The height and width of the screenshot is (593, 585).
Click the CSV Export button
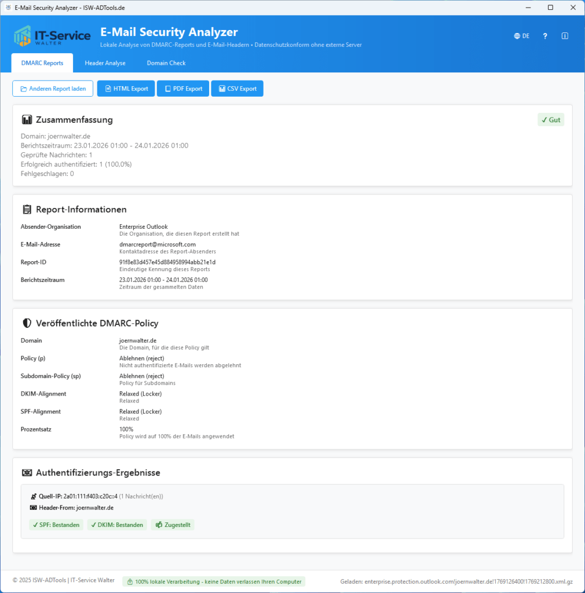pos(237,88)
